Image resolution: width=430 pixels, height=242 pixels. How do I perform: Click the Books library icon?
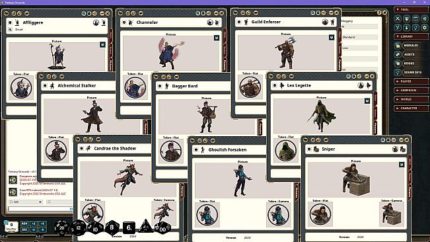398,63
